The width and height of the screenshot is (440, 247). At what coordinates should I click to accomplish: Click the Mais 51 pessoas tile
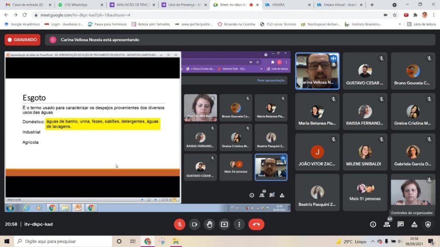tap(365, 193)
